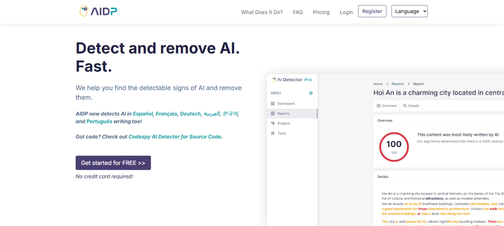Viewport: 504px width, 226px height.
Task: Click the grid icon on the Overview tab
Action: click(x=380, y=105)
